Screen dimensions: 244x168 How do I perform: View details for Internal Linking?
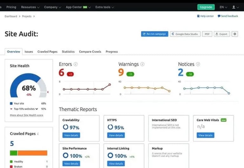116,164
